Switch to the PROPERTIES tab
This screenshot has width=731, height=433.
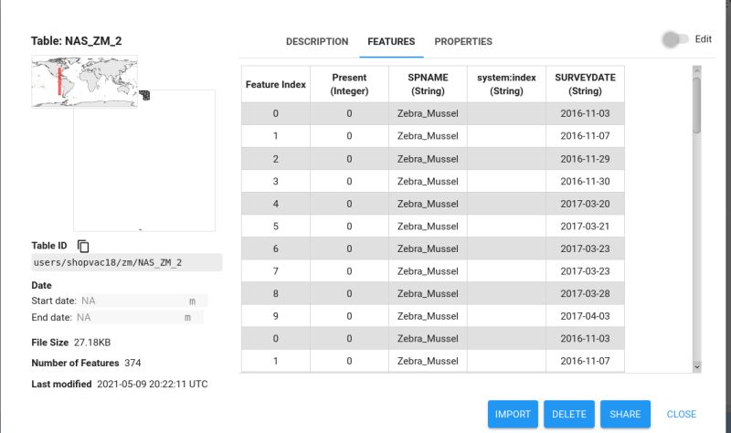(463, 41)
